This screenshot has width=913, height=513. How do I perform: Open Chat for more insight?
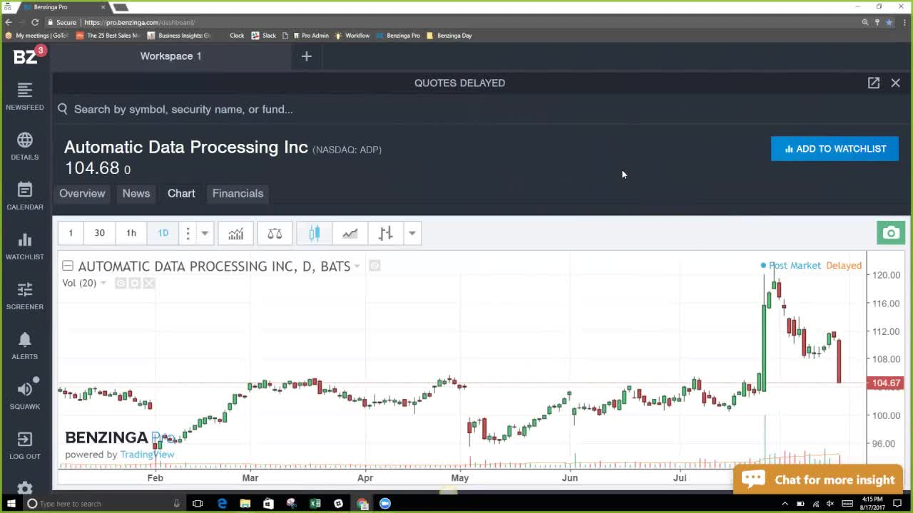(x=817, y=480)
